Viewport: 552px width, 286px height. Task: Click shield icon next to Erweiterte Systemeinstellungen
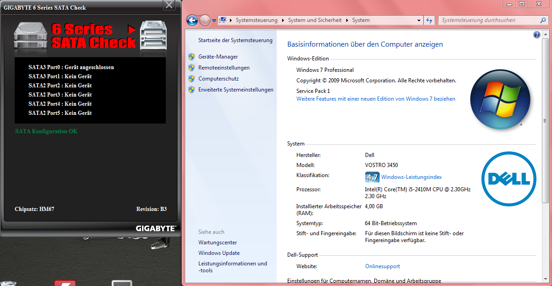(x=191, y=90)
